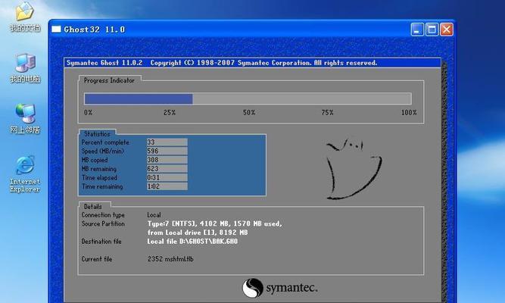This screenshot has height=303, width=505.
Task: Click the Percent complete label
Action: 105,142
